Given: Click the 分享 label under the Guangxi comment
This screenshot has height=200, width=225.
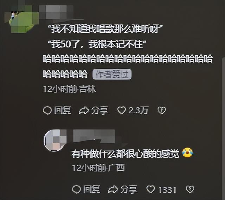Looking at the screenshot, I should (x=129, y=189).
